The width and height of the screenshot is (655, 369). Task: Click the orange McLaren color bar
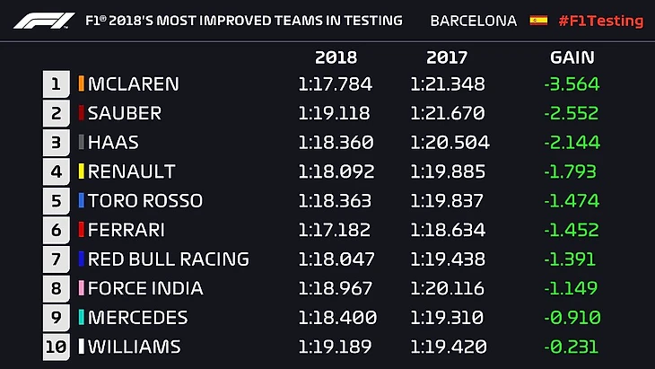point(82,84)
